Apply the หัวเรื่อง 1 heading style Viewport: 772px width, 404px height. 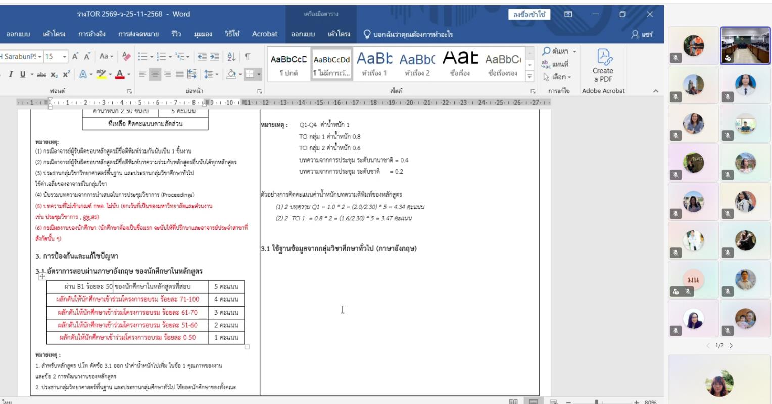click(374, 65)
